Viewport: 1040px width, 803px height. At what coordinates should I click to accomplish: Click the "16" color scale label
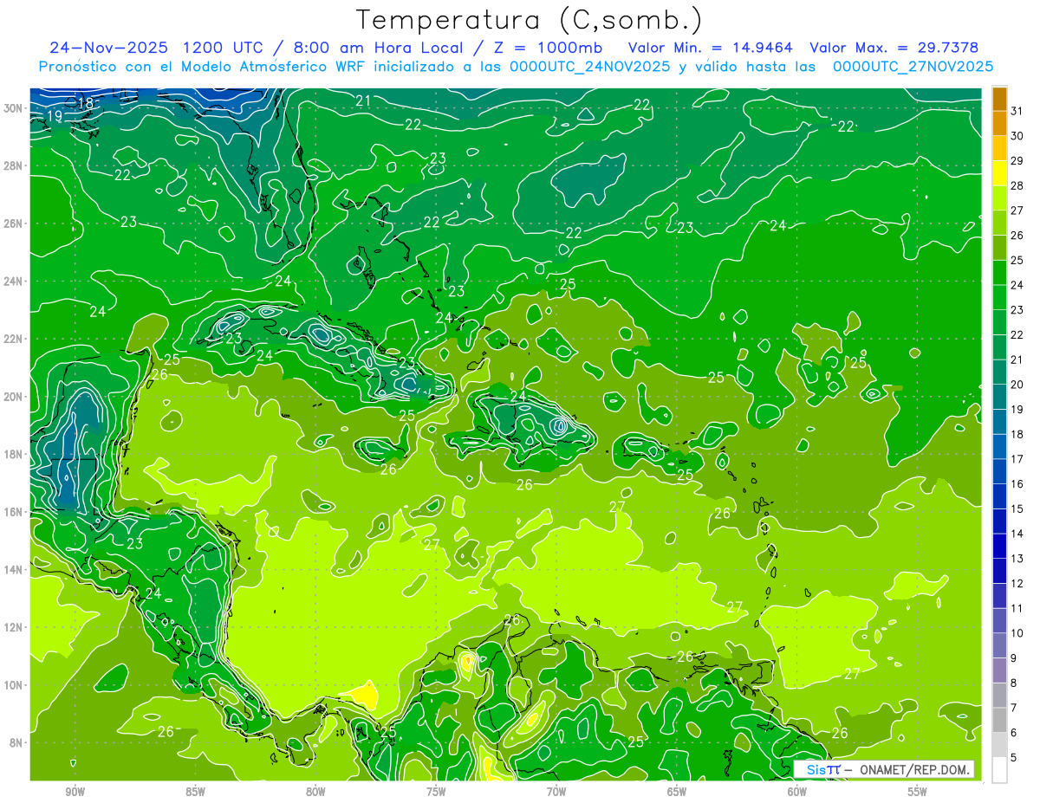click(1017, 484)
